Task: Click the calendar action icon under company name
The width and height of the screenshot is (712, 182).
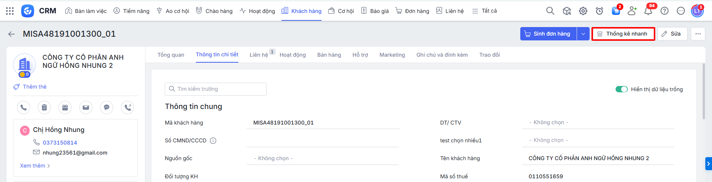Action: click(65, 107)
